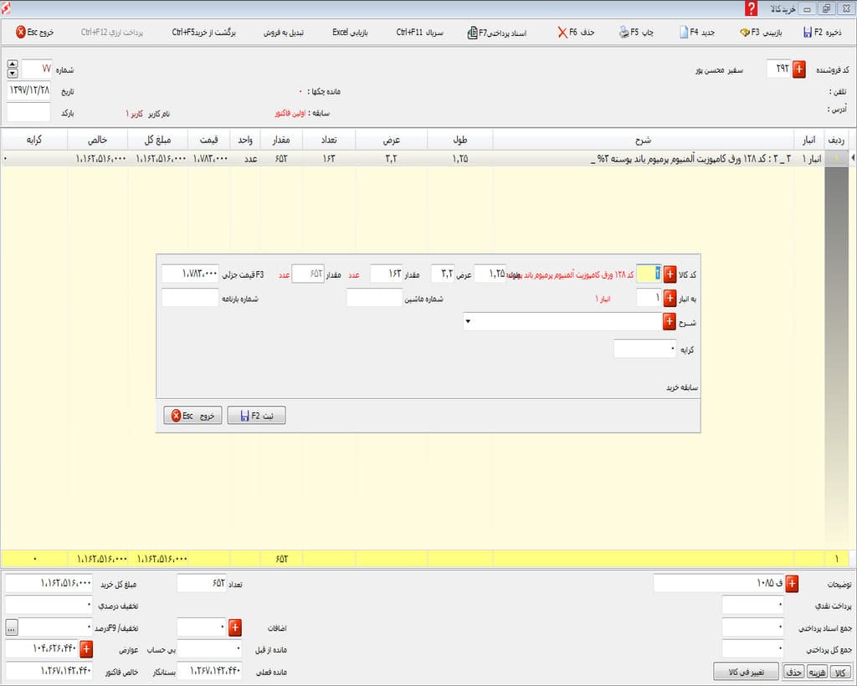Click پرداخت ارزی Ctrl+F12 in the toolbar
The width and height of the screenshot is (857, 686).
(112, 33)
